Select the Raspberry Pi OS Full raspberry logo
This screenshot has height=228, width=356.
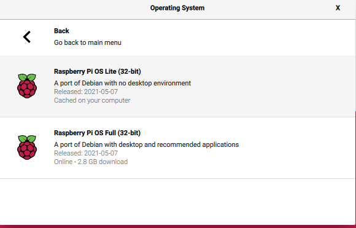[x=27, y=147]
